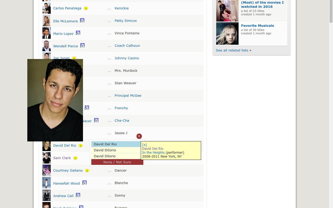Click yellow x badge beside David Del Rio
333x208 pixels.
(81, 146)
